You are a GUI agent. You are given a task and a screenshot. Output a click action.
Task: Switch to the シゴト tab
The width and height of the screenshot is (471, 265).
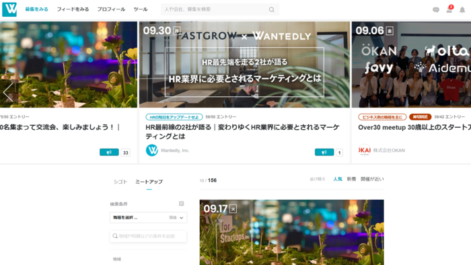pyautogui.click(x=120, y=182)
